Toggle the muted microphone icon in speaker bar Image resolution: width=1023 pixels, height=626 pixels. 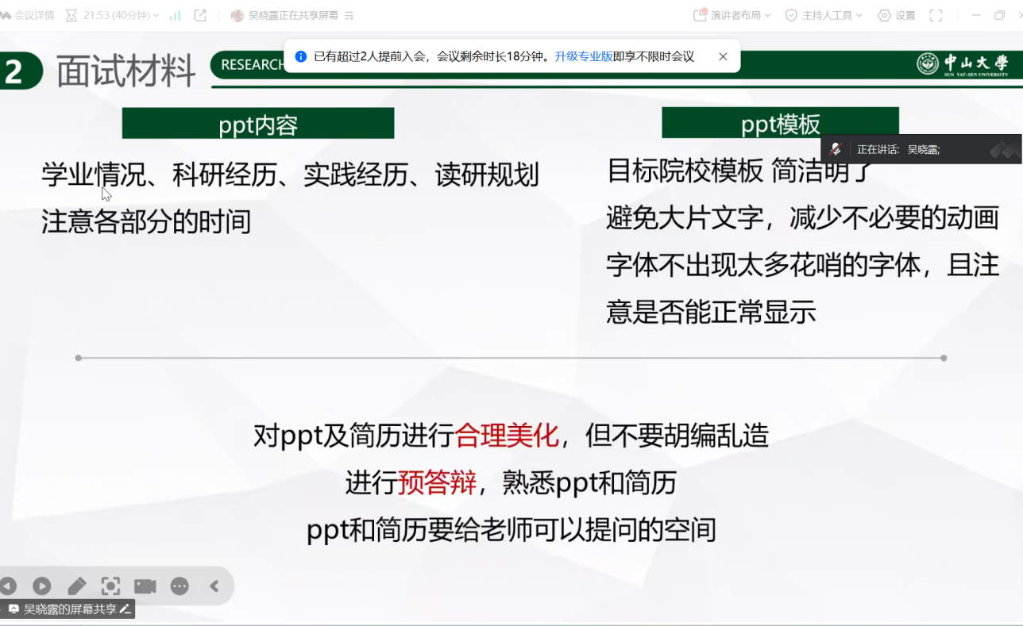[836, 149]
